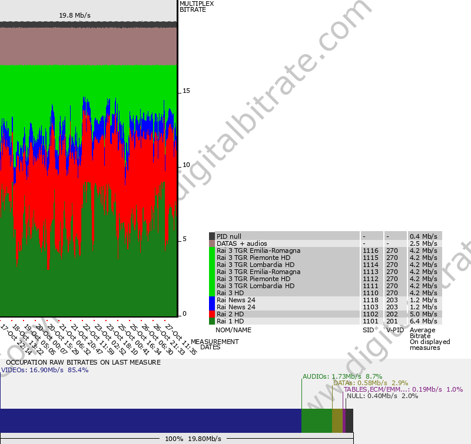Click the OCCUPATION RAW BITRATES heading
This screenshot has width=471, height=444.
coord(83,362)
